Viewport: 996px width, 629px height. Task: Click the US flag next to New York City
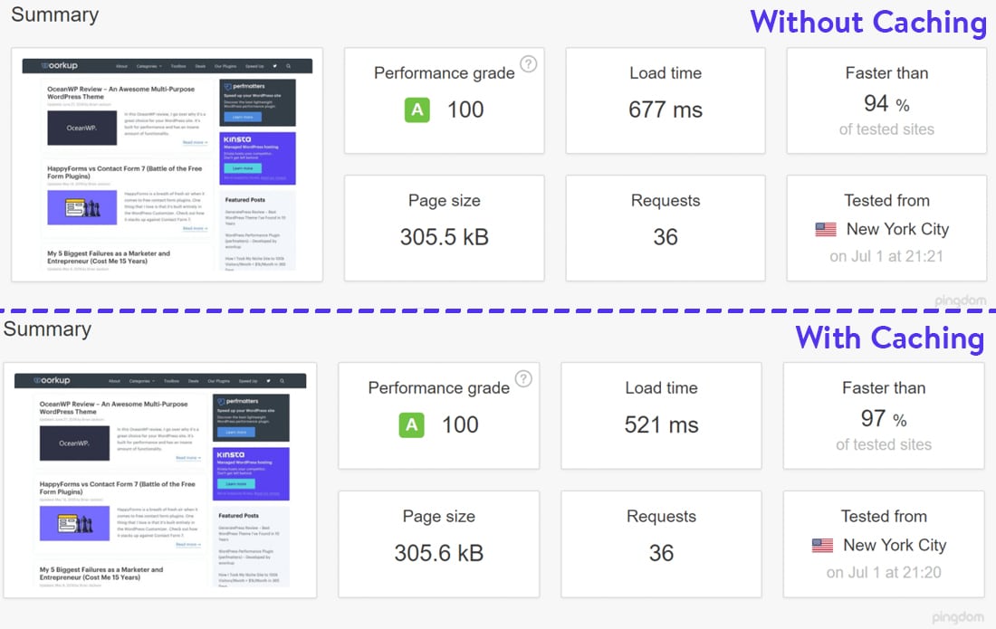coord(825,229)
